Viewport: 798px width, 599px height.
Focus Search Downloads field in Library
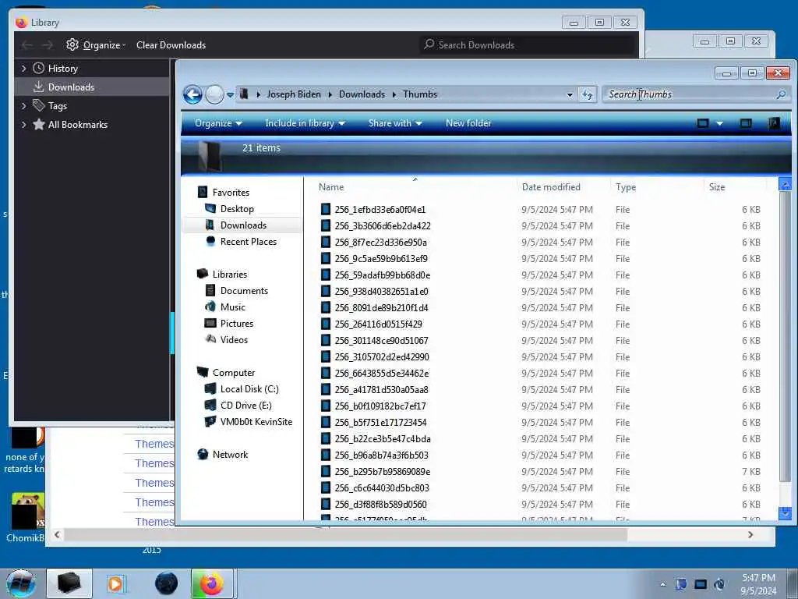[x=528, y=44]
